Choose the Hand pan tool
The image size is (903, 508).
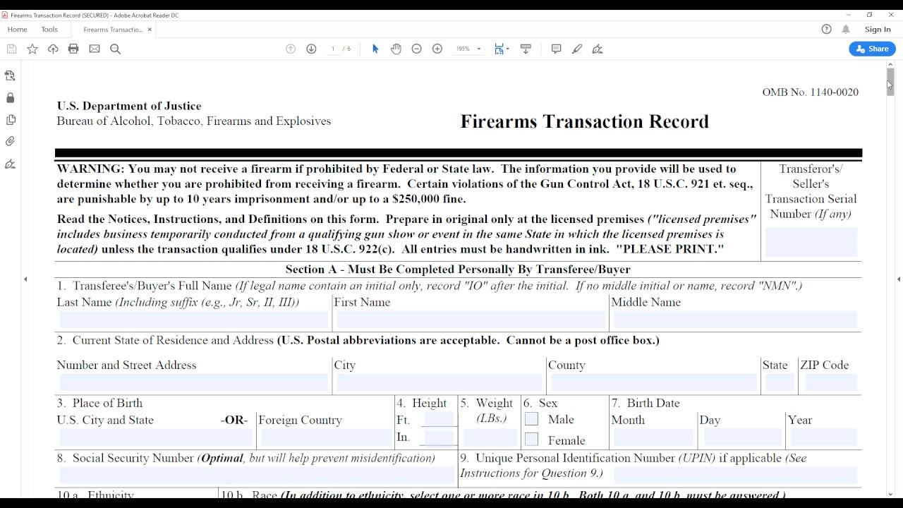pos(396,49)
